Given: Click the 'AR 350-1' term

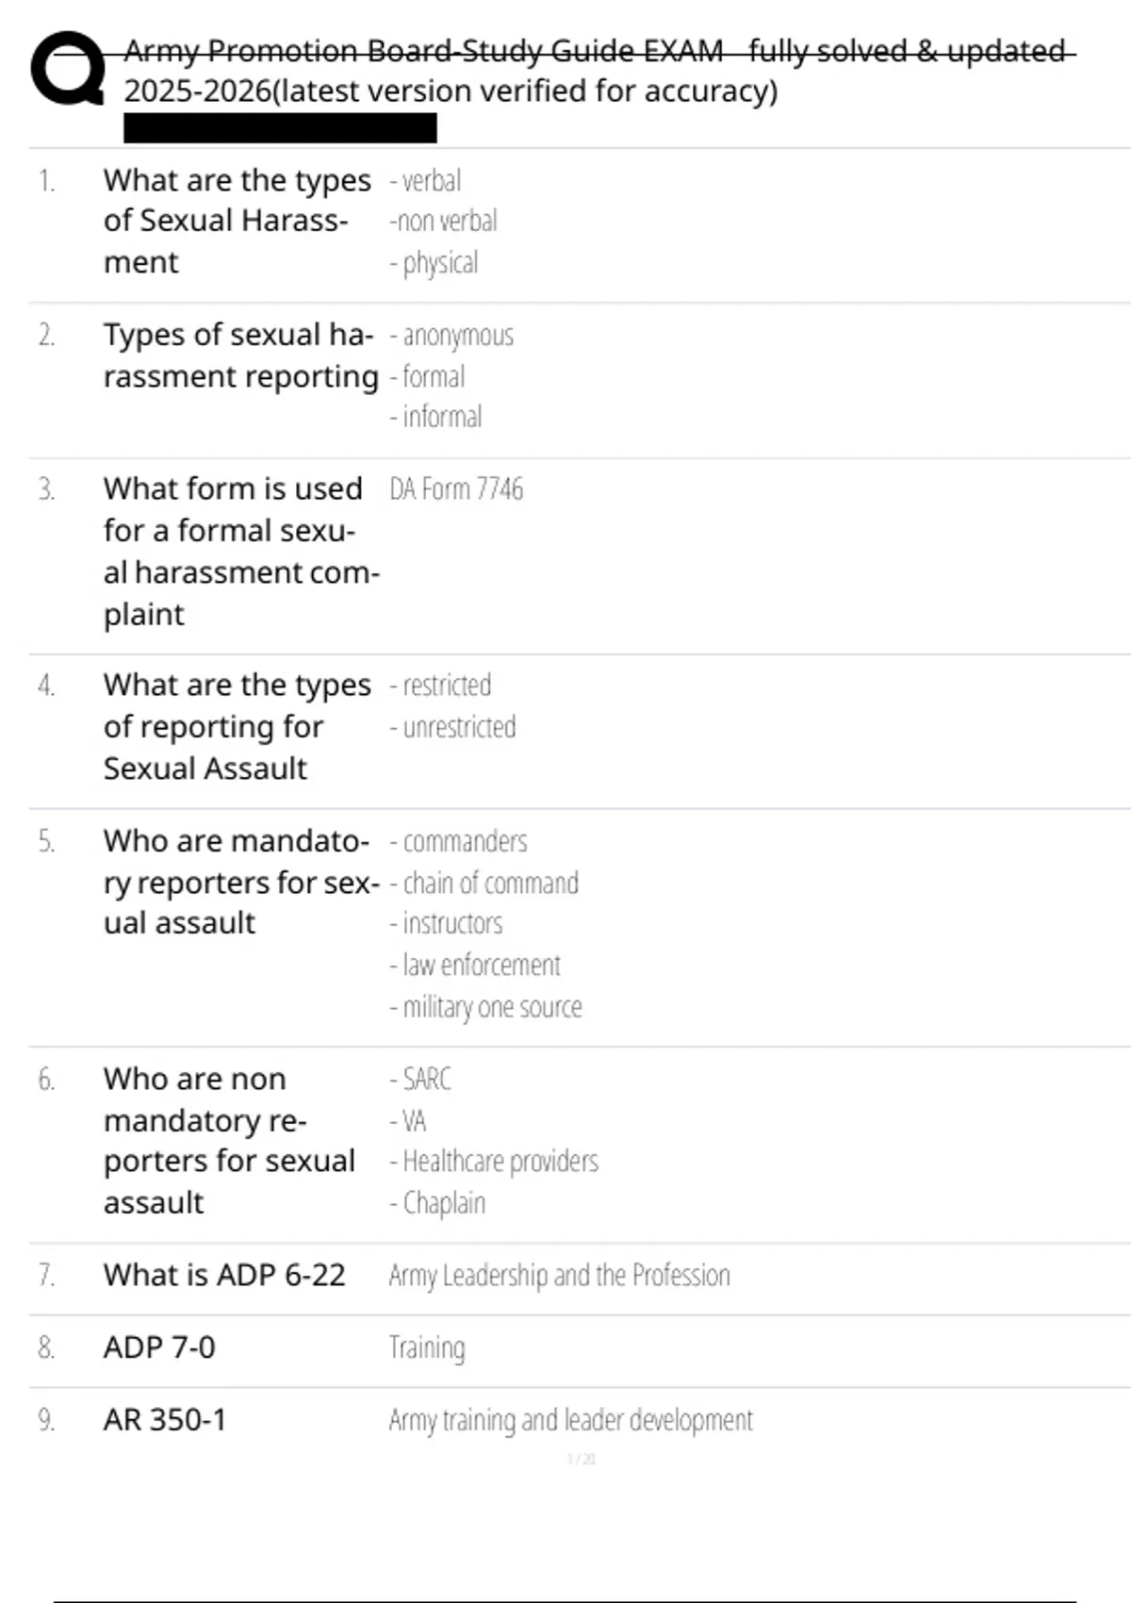Looking at the screenshot, I should tap(165, 1420).
